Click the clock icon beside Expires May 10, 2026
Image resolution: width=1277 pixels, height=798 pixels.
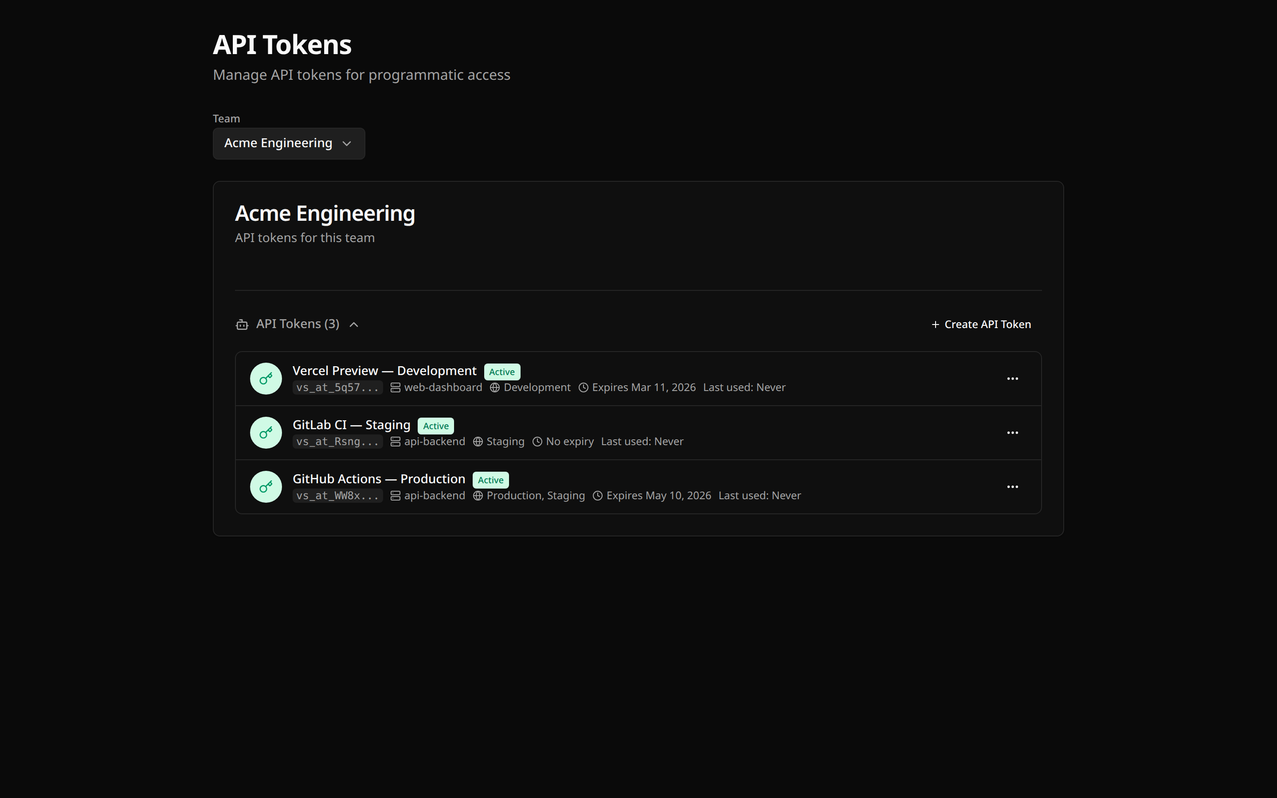pyautogui.click(x=597, y=495)
